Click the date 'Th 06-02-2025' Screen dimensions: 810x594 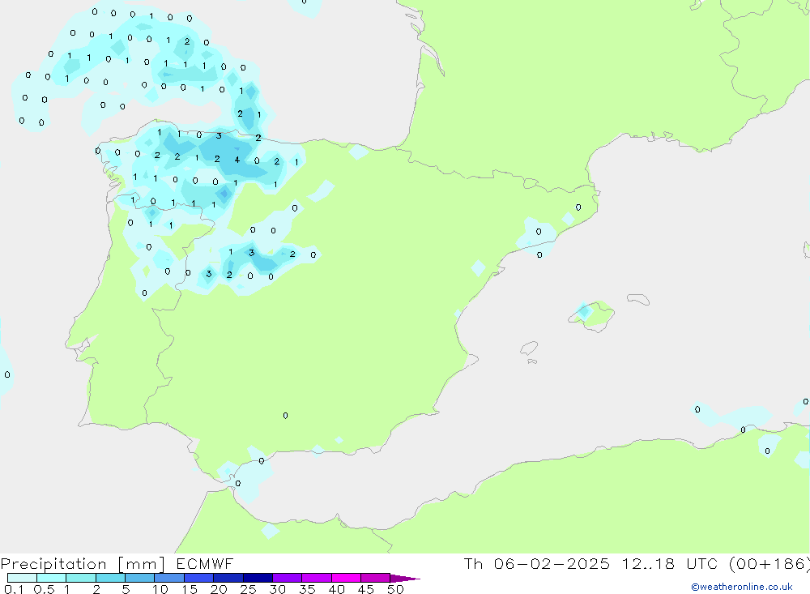pos(537,563)
